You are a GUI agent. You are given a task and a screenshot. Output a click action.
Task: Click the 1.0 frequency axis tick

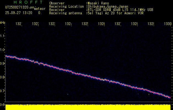pyautogui.click(x=2, y=50)
